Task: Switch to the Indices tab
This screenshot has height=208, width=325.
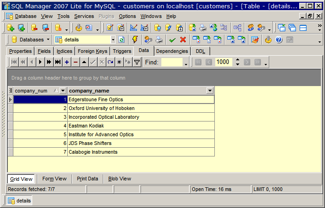Action: (x=65, y=51)
